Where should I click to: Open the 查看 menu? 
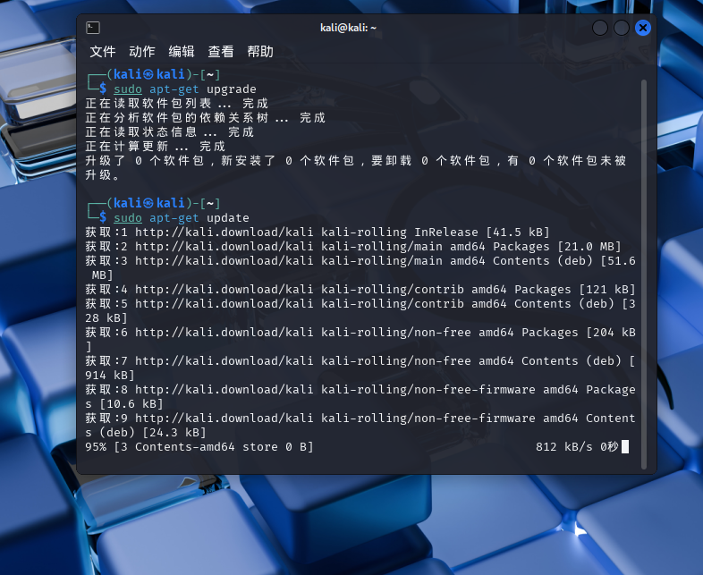(x=221, y=52)
